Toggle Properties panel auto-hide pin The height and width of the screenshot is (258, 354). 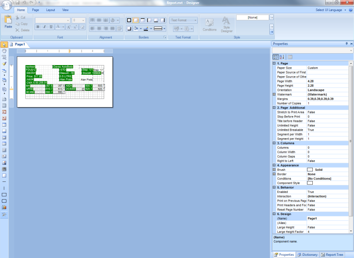click(346, 43)
